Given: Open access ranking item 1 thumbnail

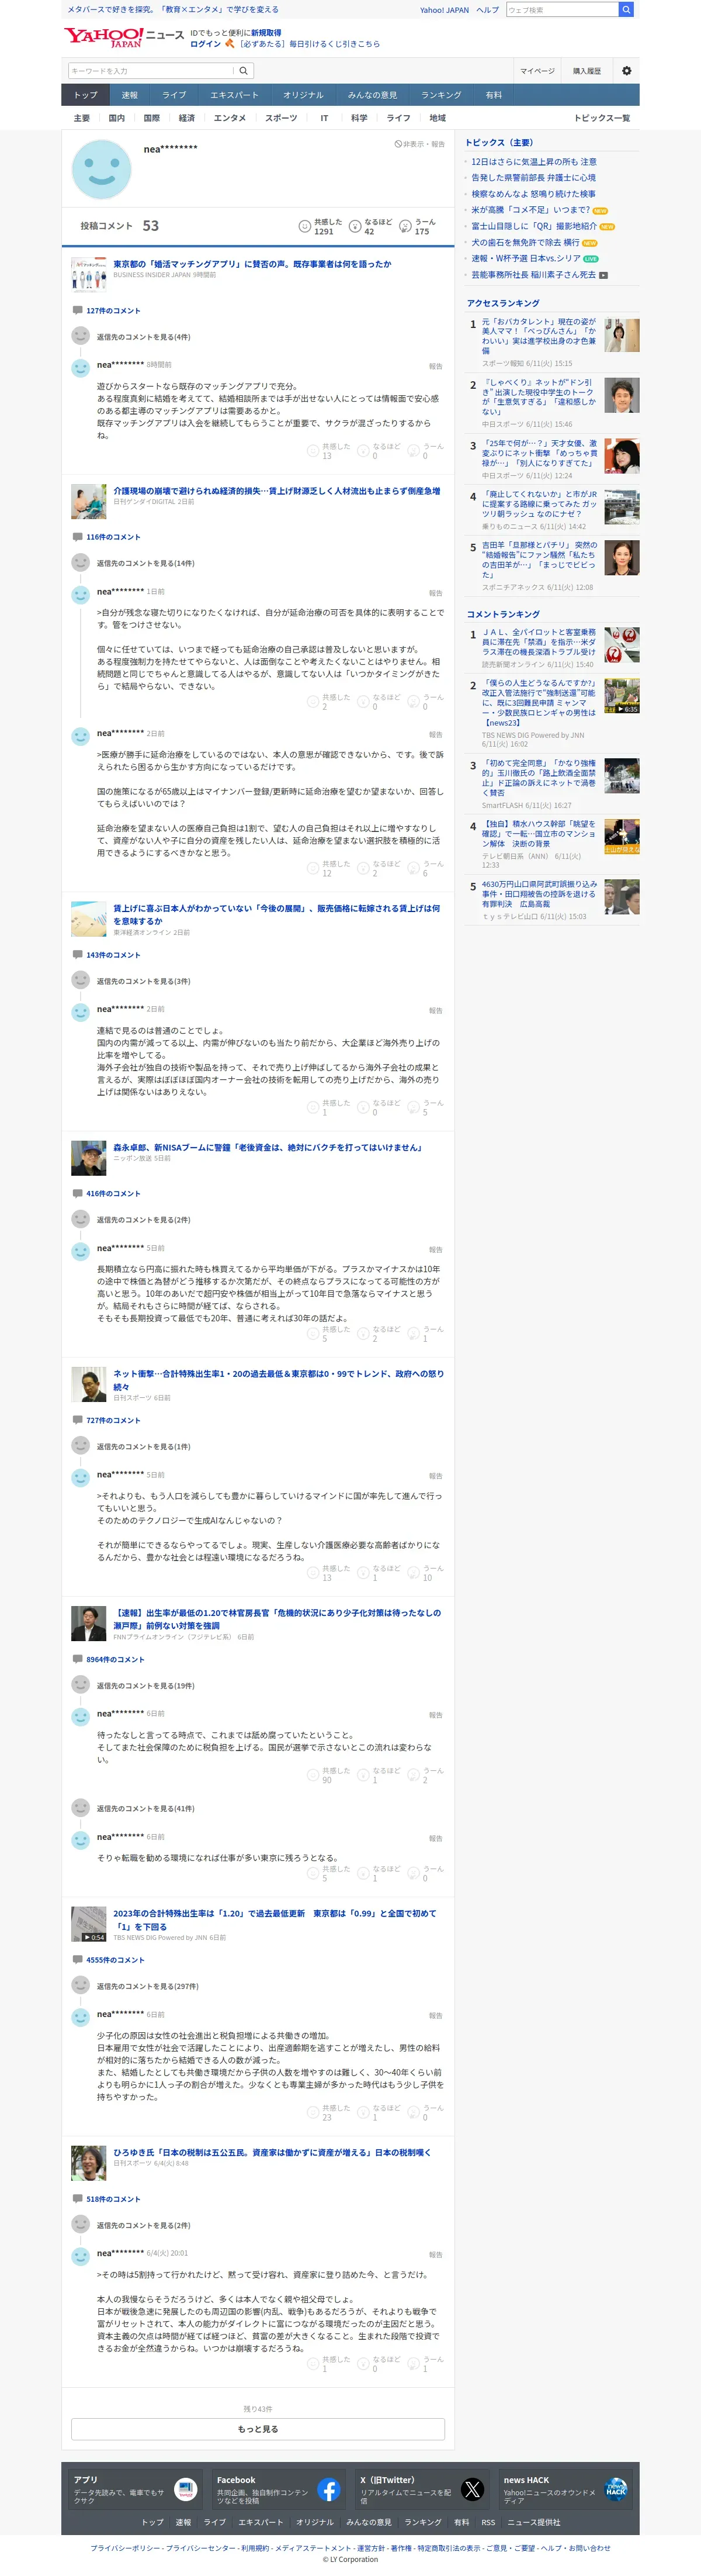Looking at the screenshot, I should [x=621, y=335].
